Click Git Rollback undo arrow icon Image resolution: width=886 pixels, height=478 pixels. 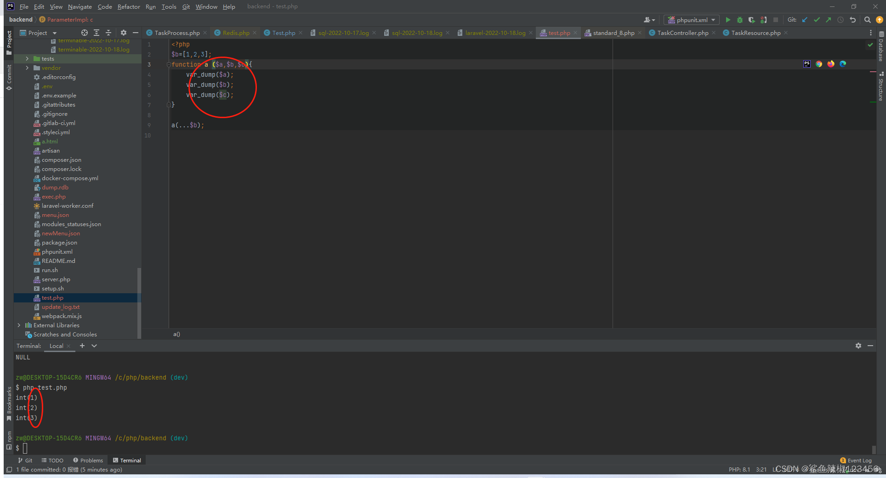[853, 20]
